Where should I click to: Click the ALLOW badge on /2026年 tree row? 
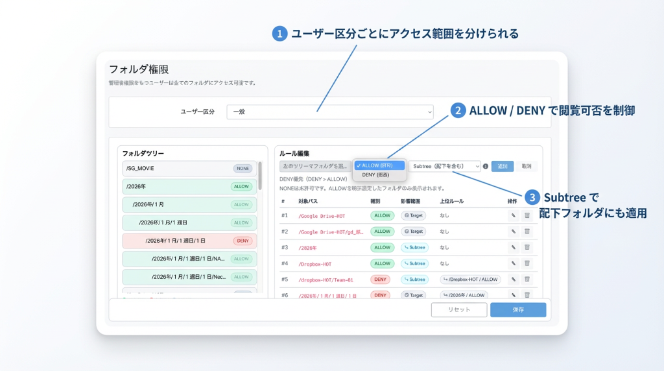pyautogui.click(x=241, y=187)
